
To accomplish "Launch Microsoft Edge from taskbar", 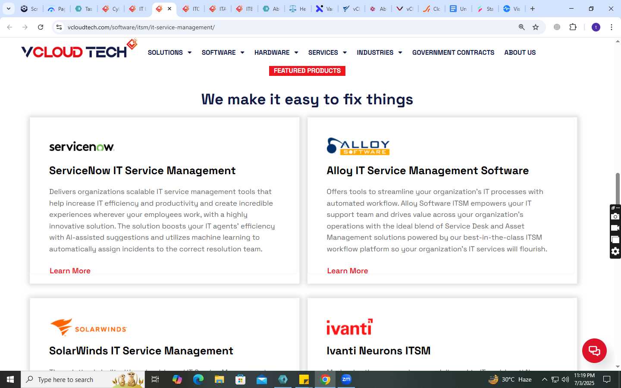I will click(x=198, y=379).
